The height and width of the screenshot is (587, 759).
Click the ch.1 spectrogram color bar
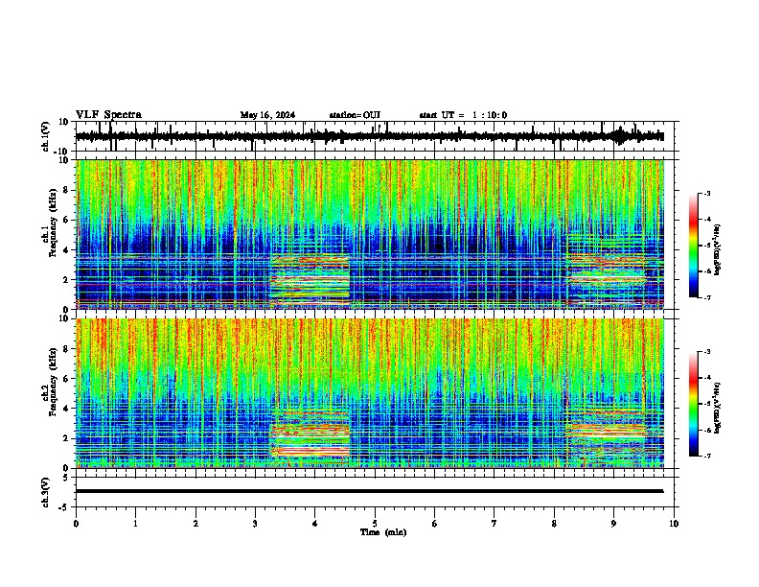point(693,246)
